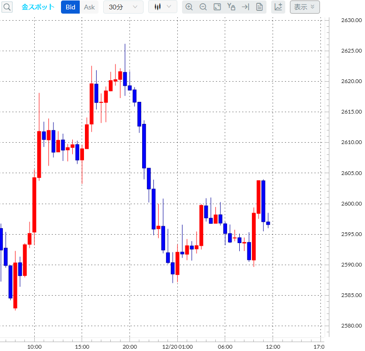Click the 12:00 time axis label
The image size is (365, 351).
click(273, 347)
